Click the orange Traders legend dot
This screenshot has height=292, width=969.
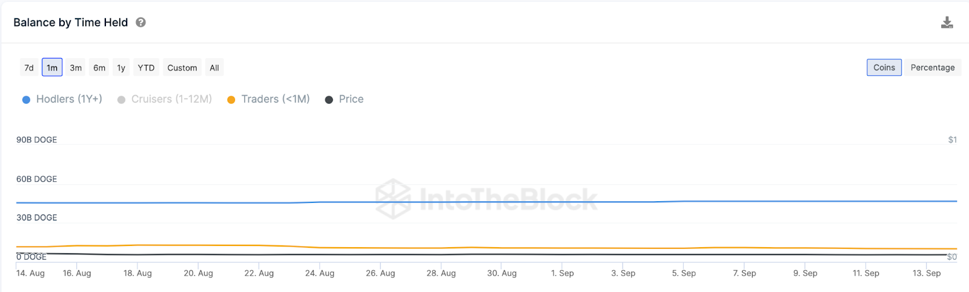pos(231,100)
